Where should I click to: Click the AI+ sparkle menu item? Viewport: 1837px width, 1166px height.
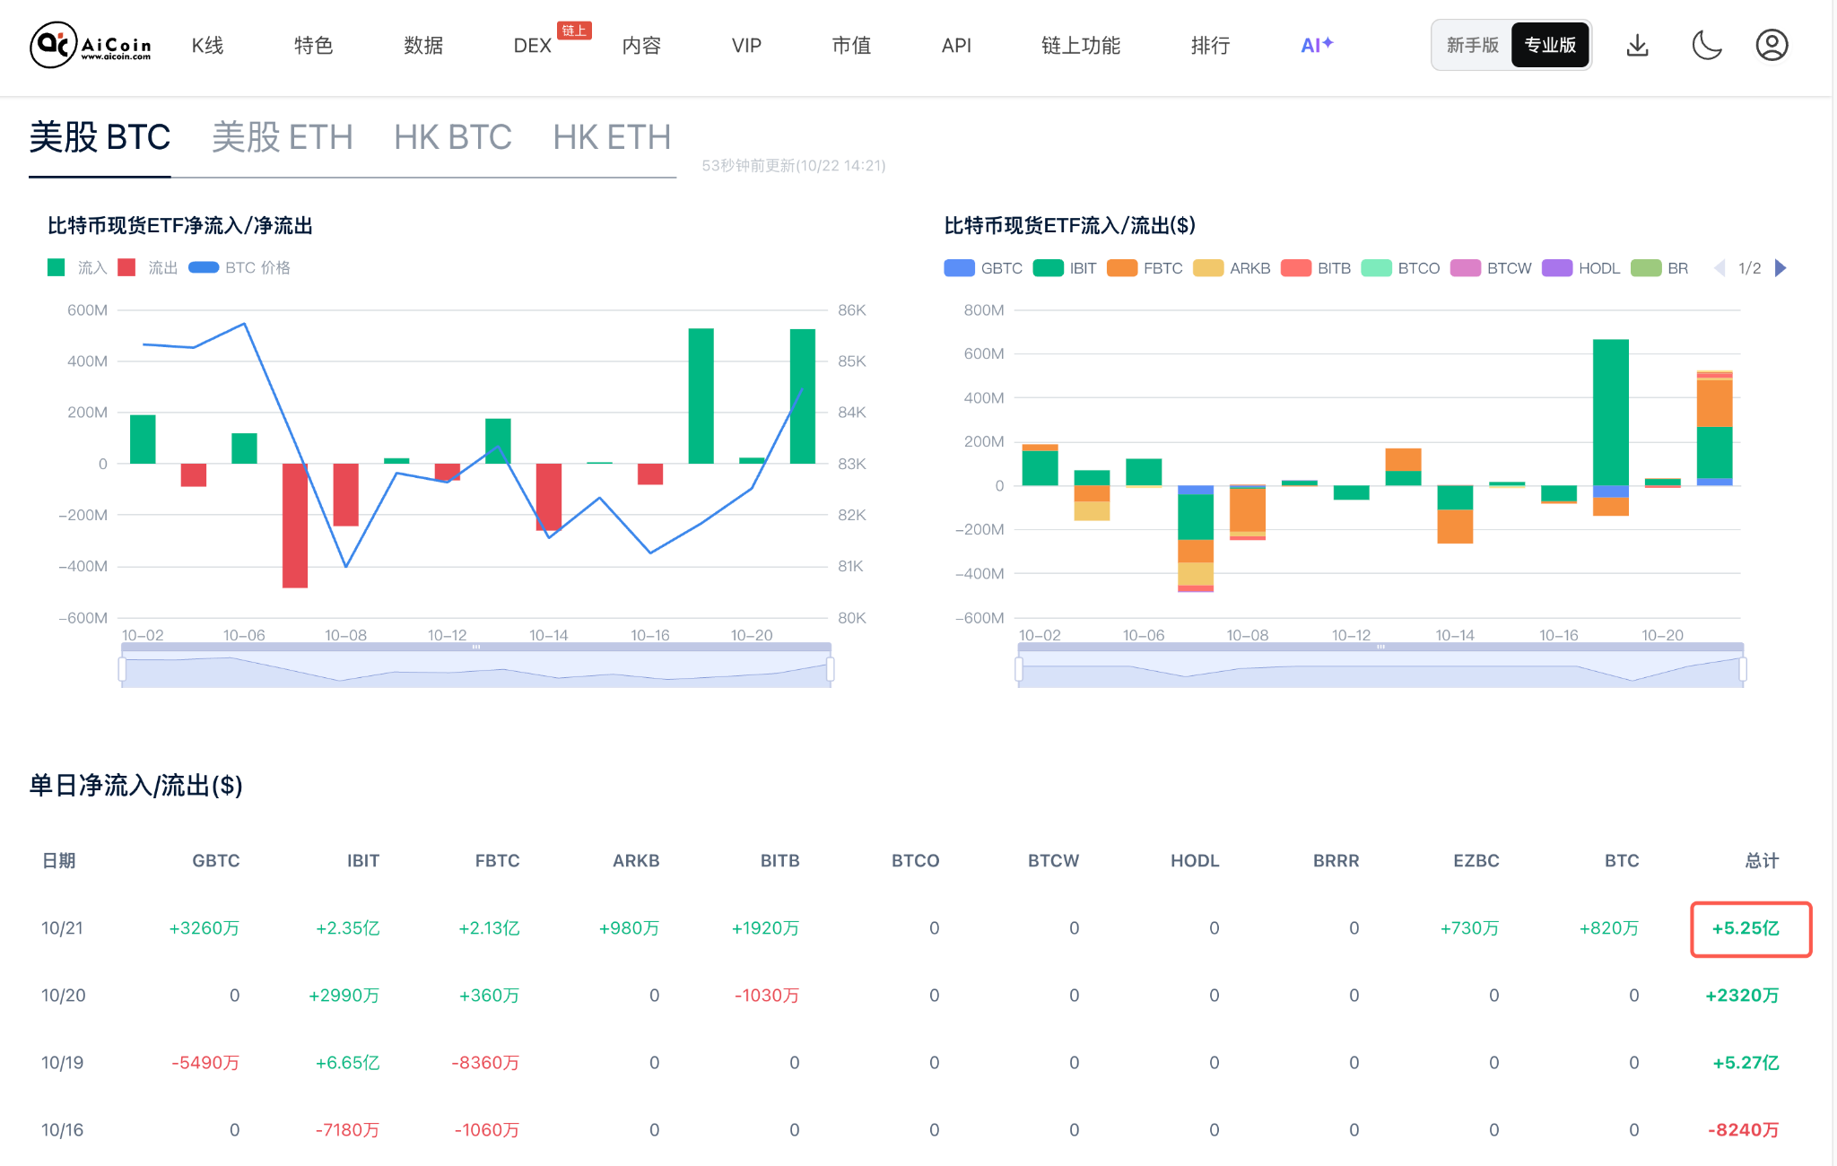tap(1317, 45)
